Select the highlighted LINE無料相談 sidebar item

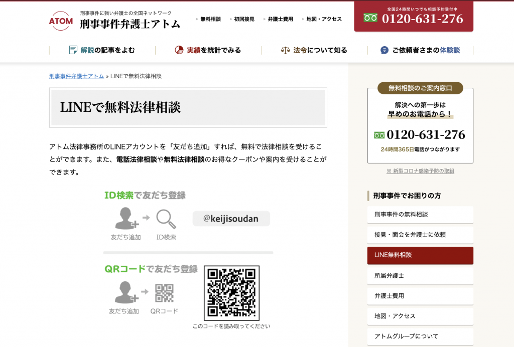(420, 255)
